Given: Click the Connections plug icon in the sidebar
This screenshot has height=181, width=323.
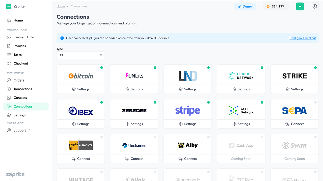Looking at the screenshot, I should point(9,107).
